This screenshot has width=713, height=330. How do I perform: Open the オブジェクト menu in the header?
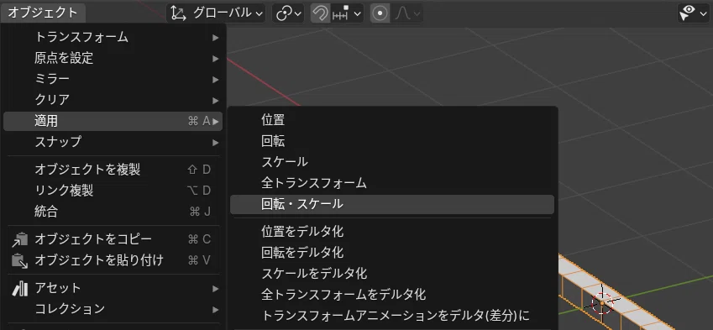click(43, 13)
